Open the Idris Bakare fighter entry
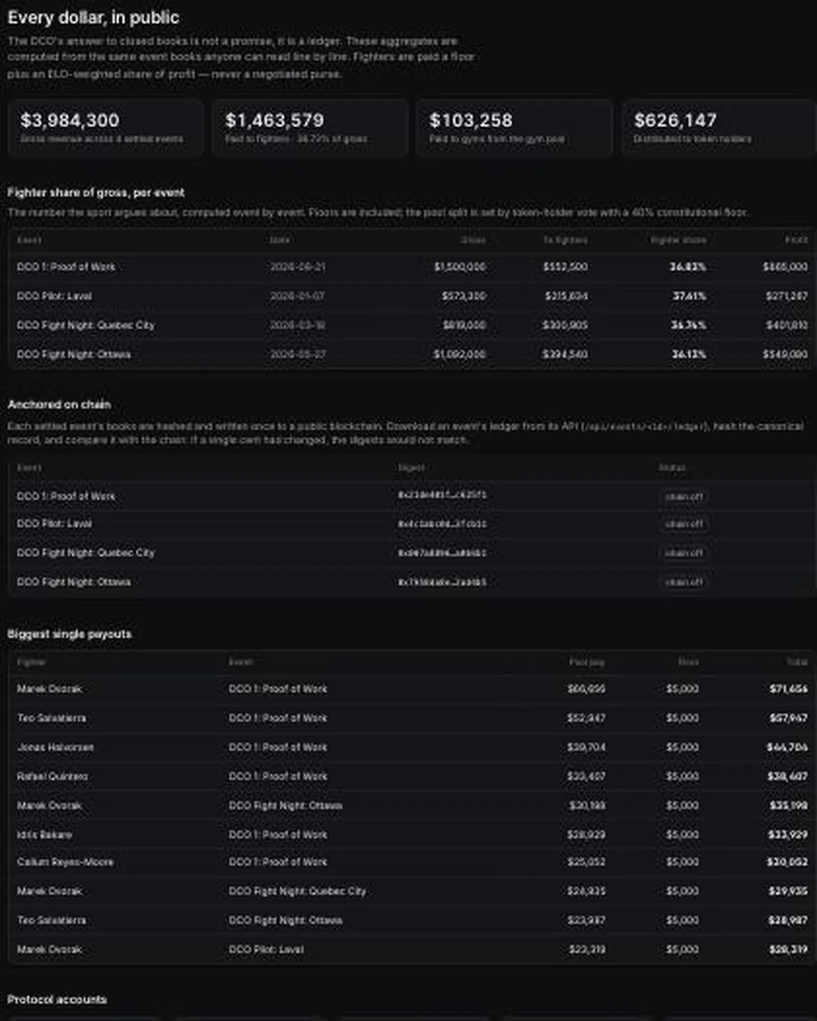Screen dimensions: 817x1021 [44, 835]
